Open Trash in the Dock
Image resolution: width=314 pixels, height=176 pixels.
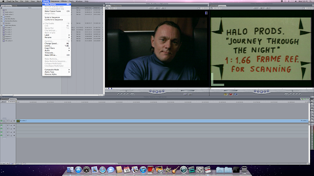click(244, 170)
